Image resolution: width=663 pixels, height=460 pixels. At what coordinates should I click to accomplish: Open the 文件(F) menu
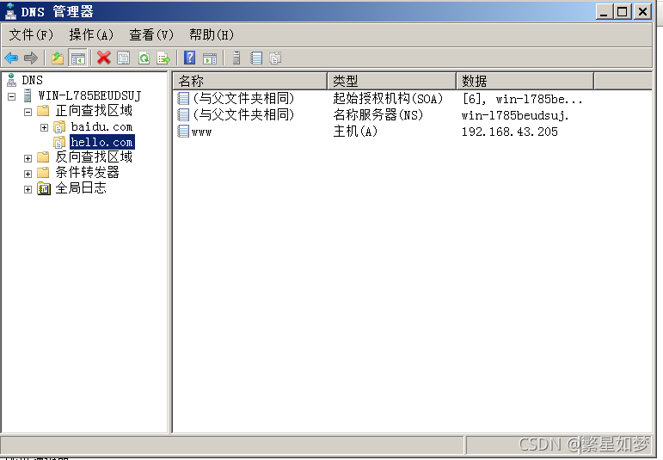(31, 34)
